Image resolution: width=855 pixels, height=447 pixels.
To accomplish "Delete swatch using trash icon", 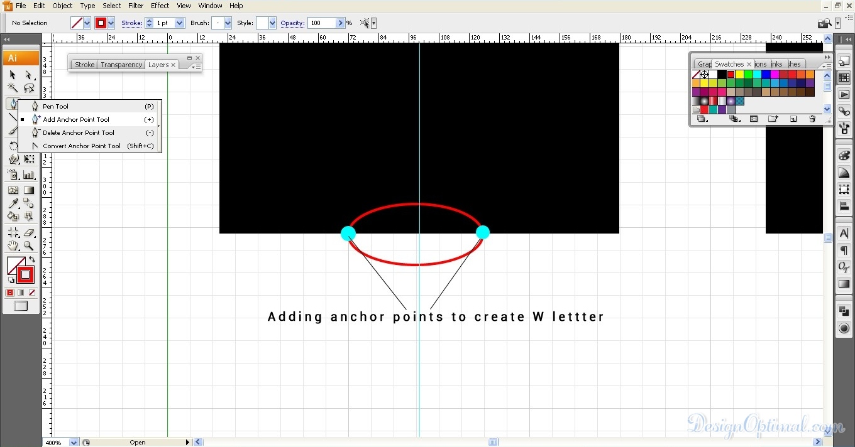I will (x=812, y=119).
